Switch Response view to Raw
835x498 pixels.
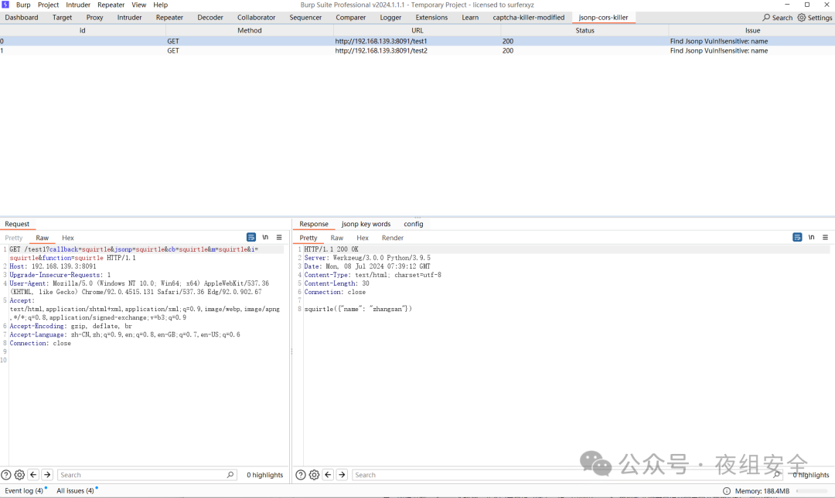(336, 238)
